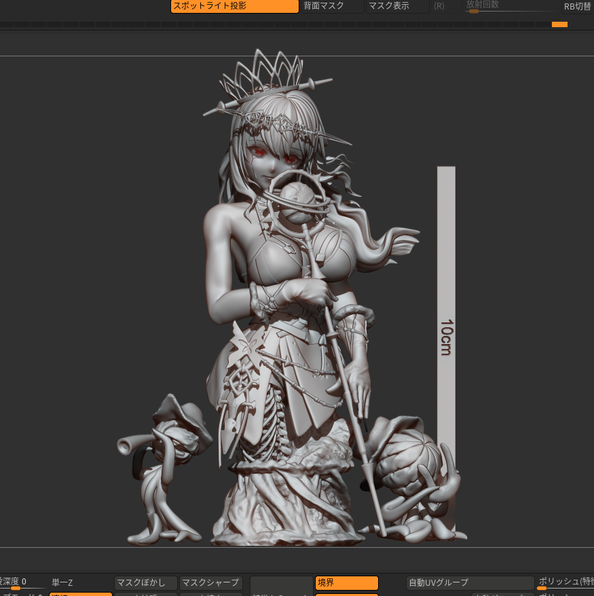
Task: Toggle スポットライト投影 spotlight projection
Action: [x=234, y=6]
